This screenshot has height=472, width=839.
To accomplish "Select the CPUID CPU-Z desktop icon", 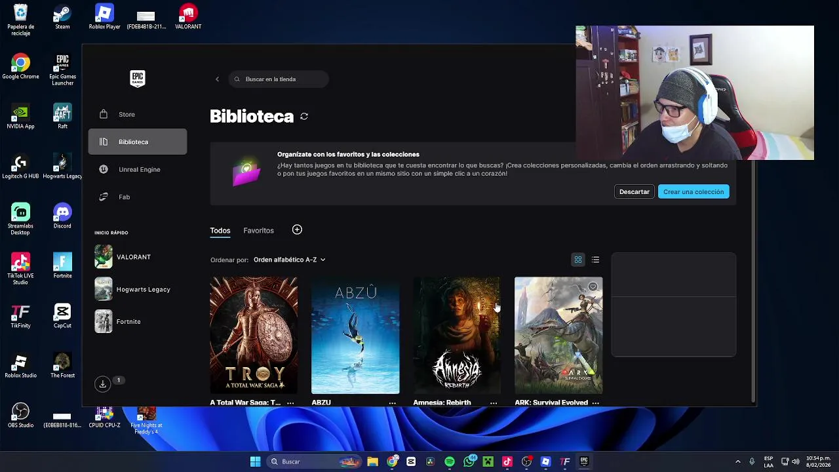I will 104,418.
